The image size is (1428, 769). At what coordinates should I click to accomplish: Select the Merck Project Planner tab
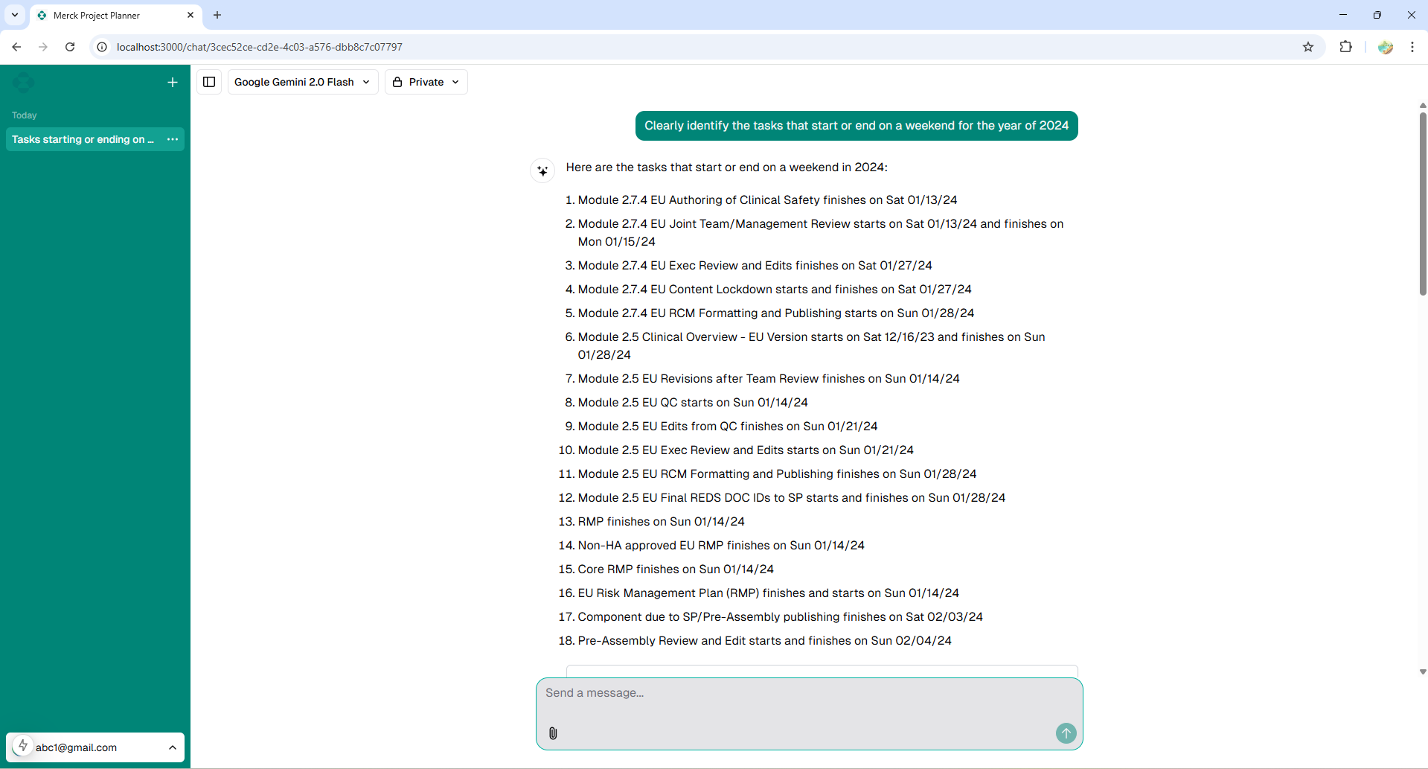pyautogui.click(x=112, y=15)
